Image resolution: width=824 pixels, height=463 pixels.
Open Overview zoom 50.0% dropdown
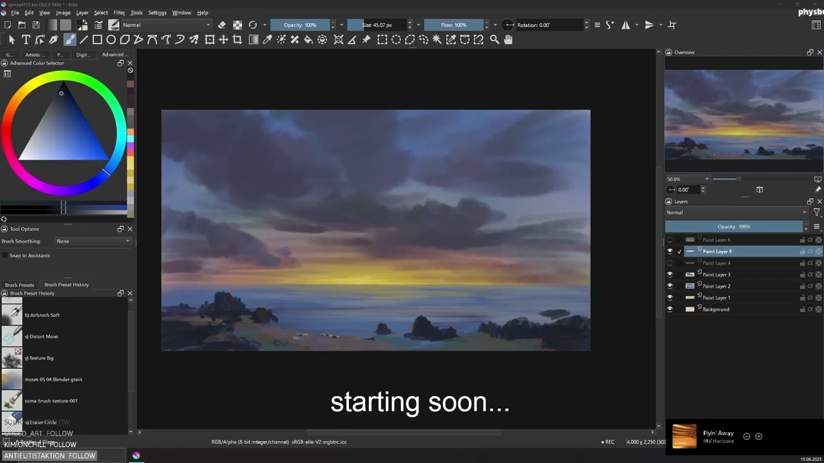click(688, 179)
